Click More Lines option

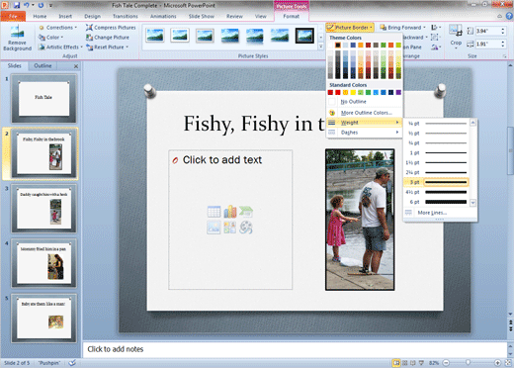pyautogui.click(x=432, y=213)
